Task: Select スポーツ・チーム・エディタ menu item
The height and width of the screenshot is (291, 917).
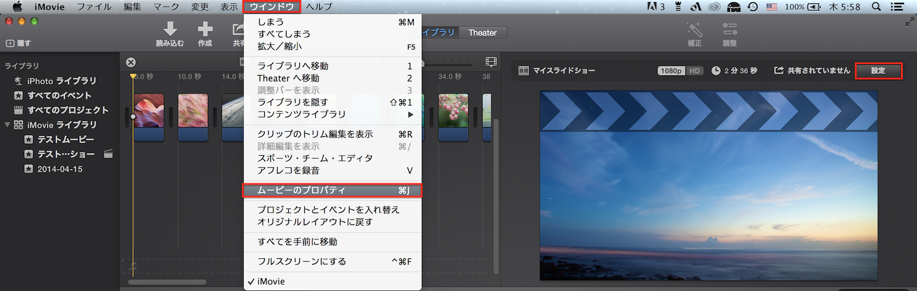Action: (x=332, y=158)
